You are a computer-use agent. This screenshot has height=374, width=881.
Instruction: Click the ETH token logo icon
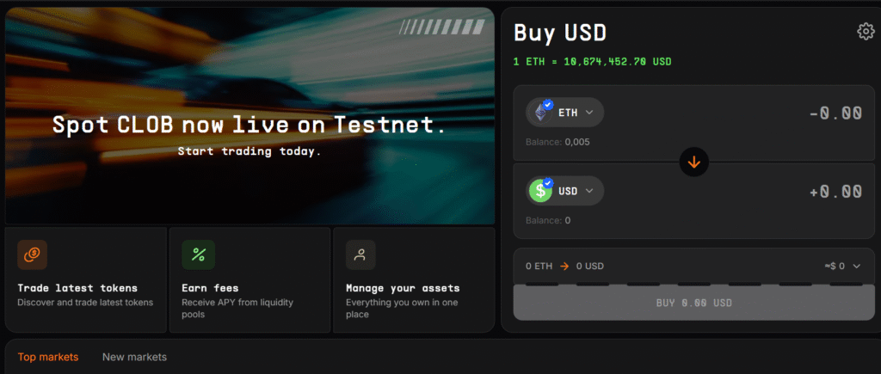tap(542, 113)
